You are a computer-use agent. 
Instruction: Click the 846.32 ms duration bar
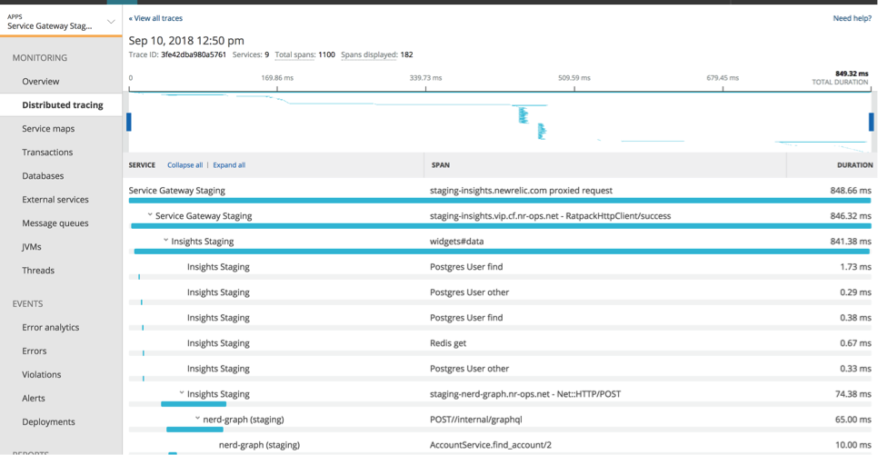(x=501, y=226)
